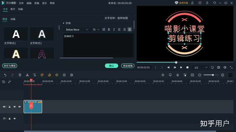Click the user account icon
Image resolution: width=236 pixels, height=132 pixels.
(x=192, y=3)
